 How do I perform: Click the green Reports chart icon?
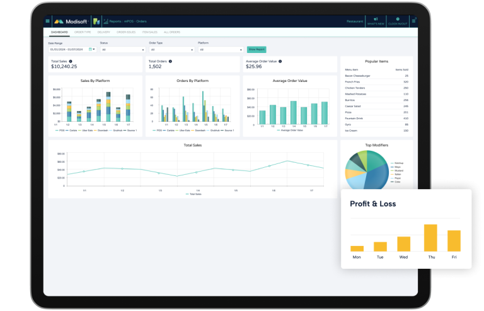[x=96, y=21]
